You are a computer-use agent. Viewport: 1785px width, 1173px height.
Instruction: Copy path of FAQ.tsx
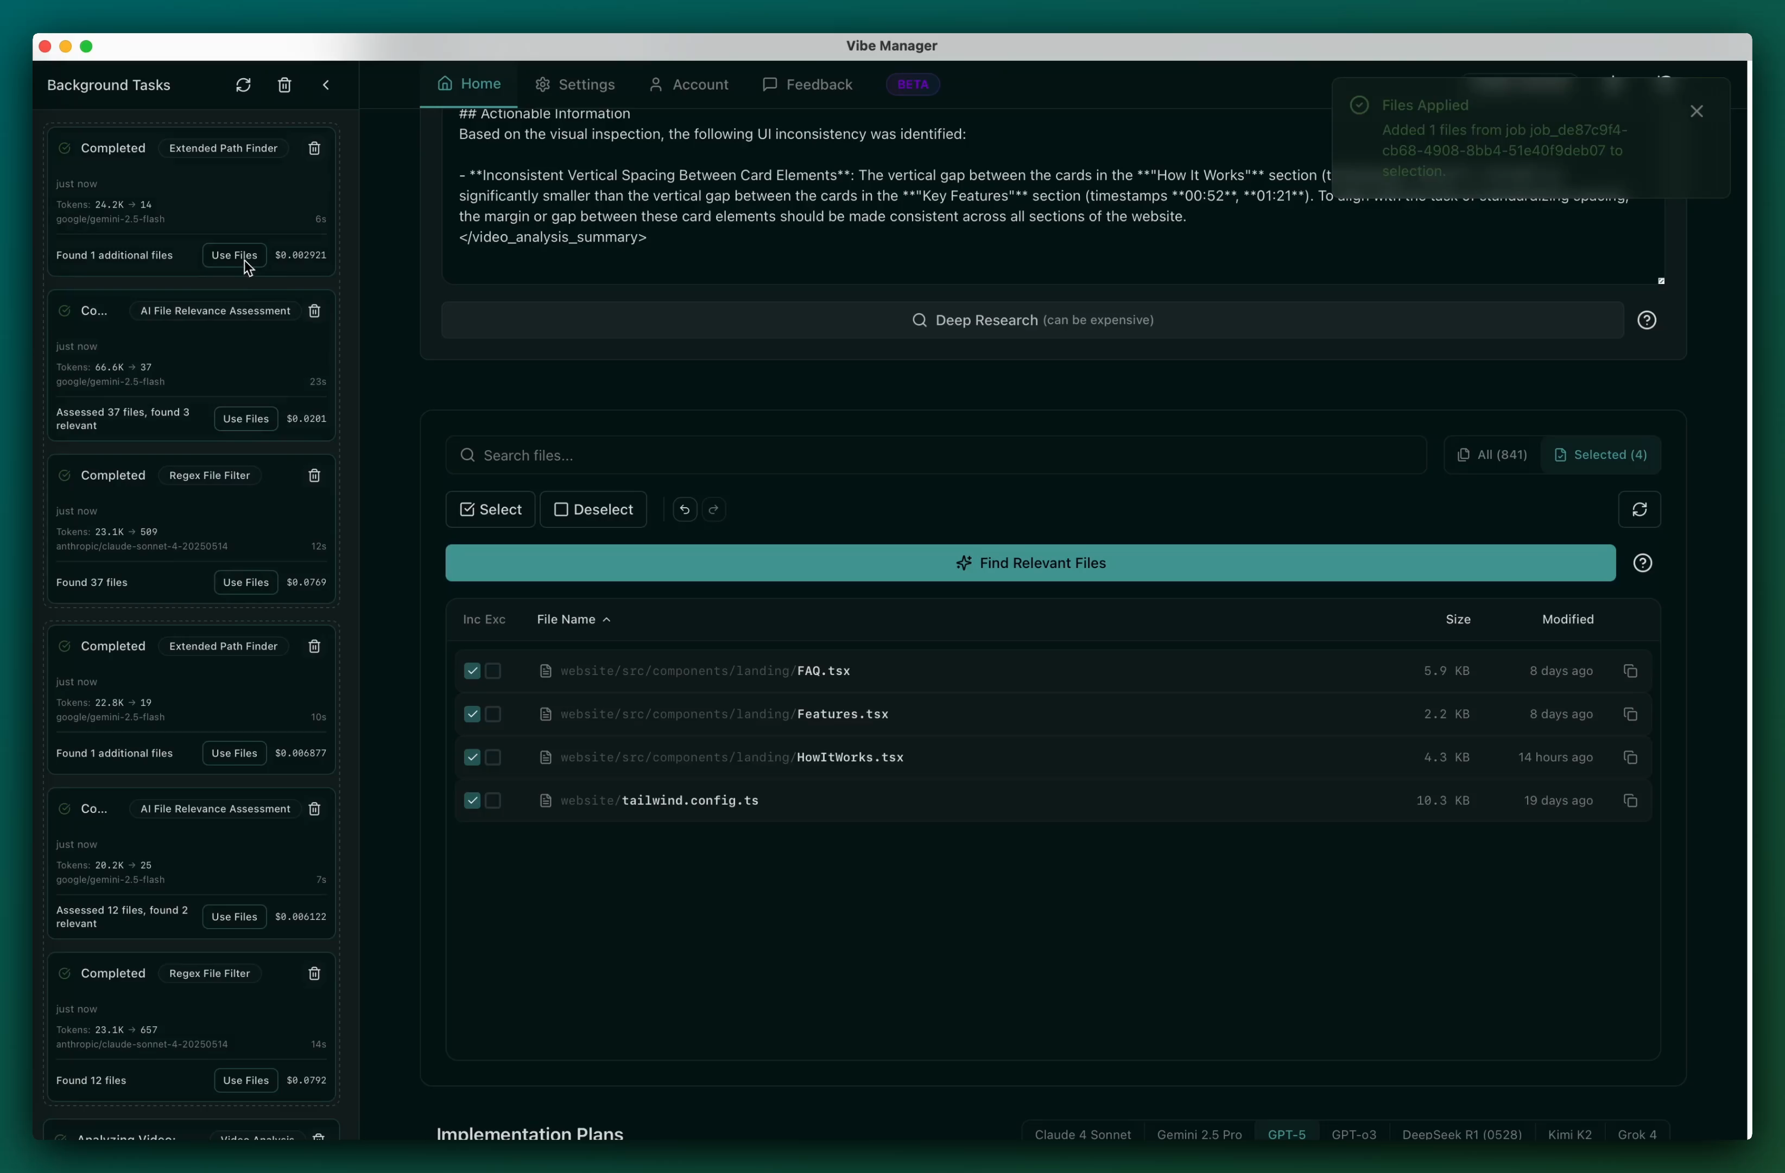coord(1630,671)
